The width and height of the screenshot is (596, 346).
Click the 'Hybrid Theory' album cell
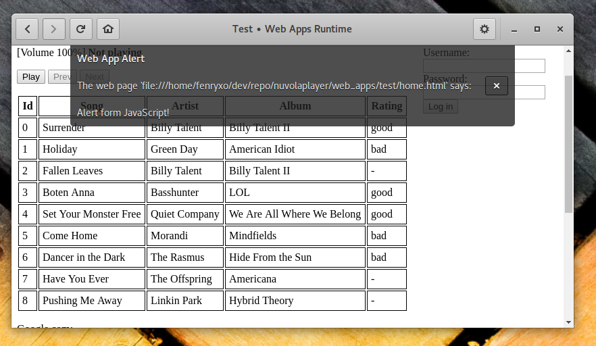click(295, 301)
